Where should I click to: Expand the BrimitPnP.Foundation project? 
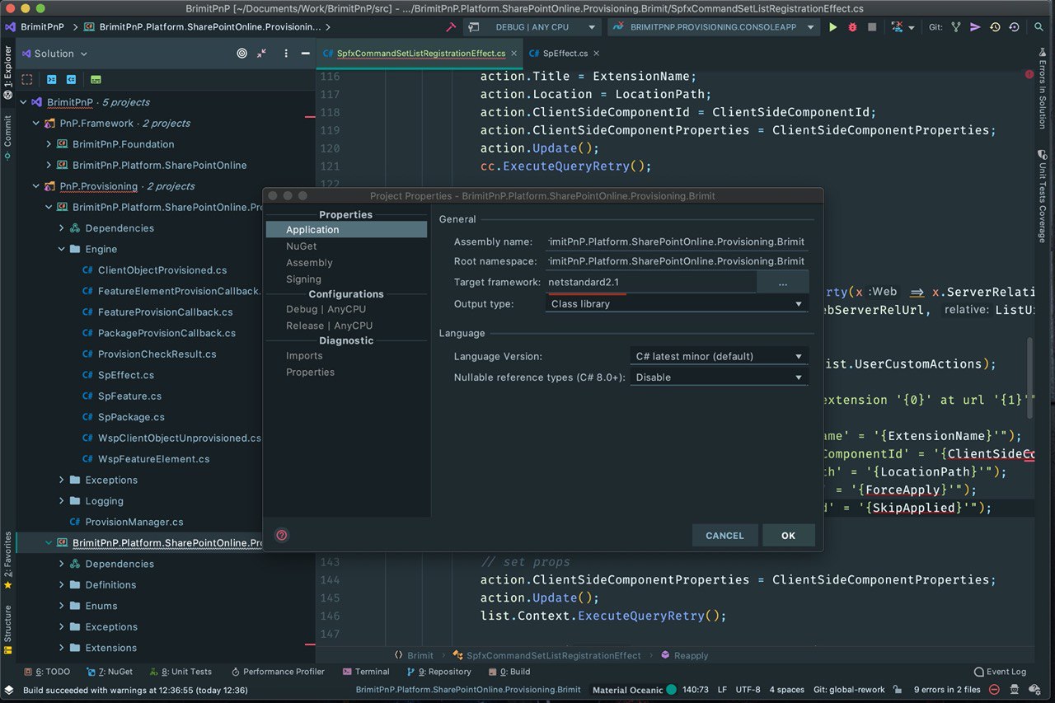(49, 144)
